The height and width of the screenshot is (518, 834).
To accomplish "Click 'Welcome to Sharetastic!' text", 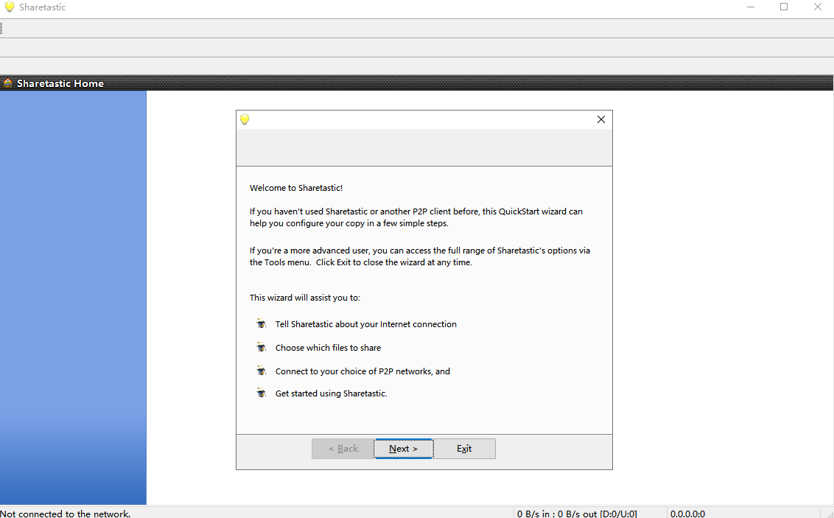I will 296,188.
